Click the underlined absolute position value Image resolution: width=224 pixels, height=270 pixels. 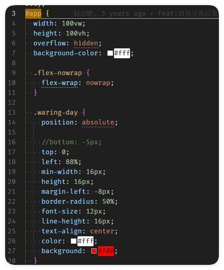(x=98, y=122)
